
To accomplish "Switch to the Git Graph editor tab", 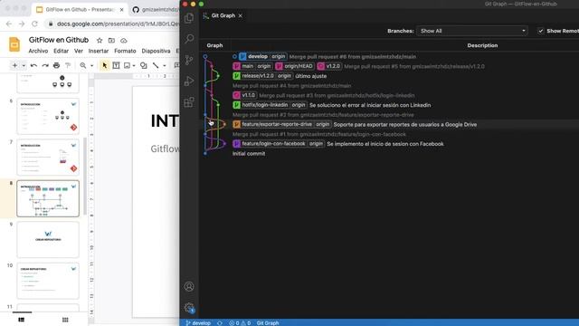I will click(223, 15).
